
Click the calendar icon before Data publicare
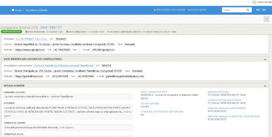pyautogui.click(x=26, y=32)
